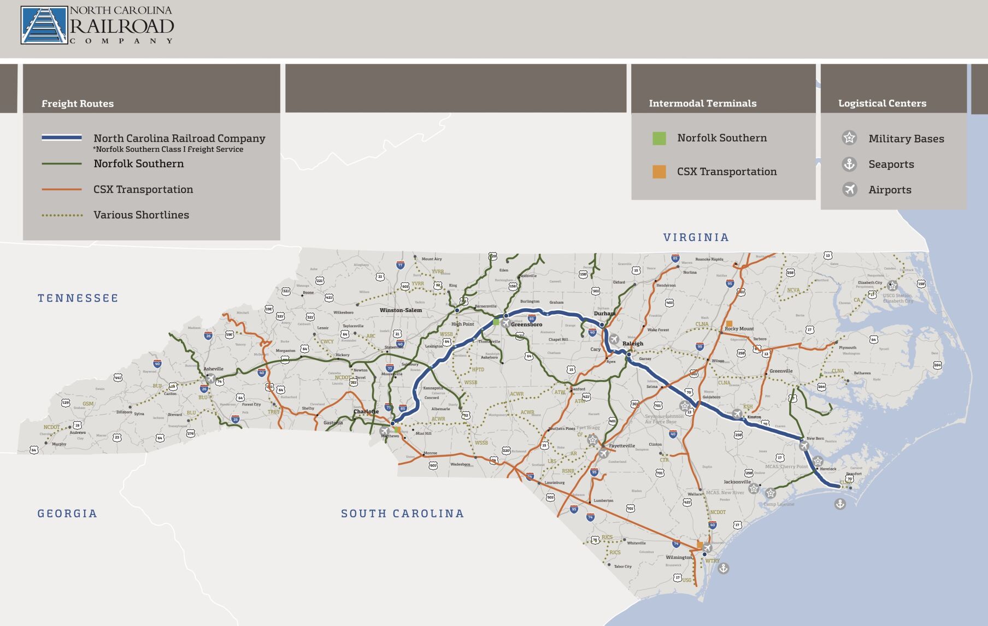Click the green intermodal square at Greensboro

click(x=496, y=322)
